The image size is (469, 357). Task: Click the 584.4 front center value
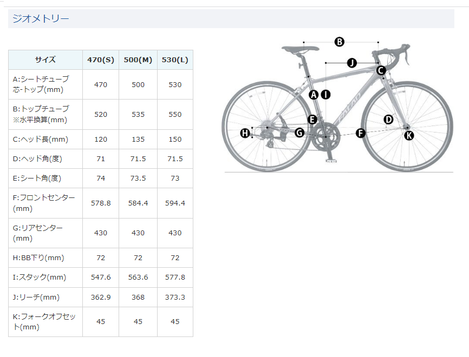click(x=138, y=203)
